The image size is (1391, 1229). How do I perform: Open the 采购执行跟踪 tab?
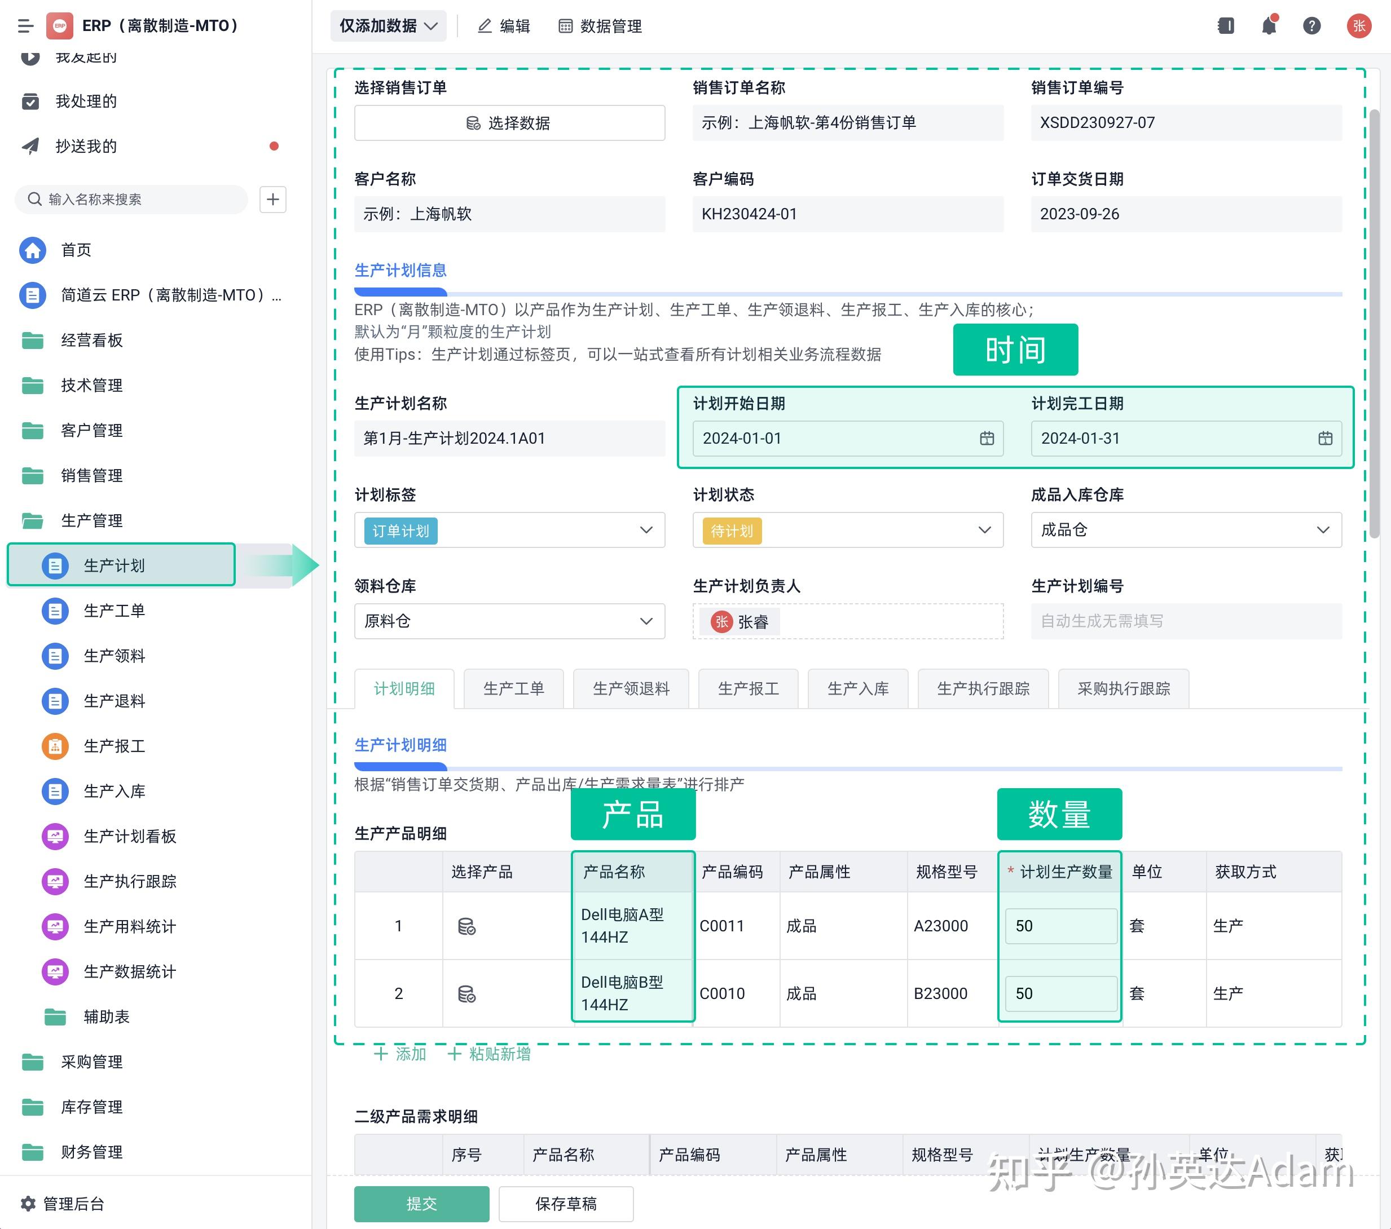pyautogui.click(x=1123, y=688)
